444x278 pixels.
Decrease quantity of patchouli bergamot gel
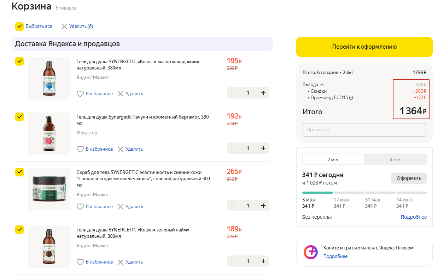point(233,148)
